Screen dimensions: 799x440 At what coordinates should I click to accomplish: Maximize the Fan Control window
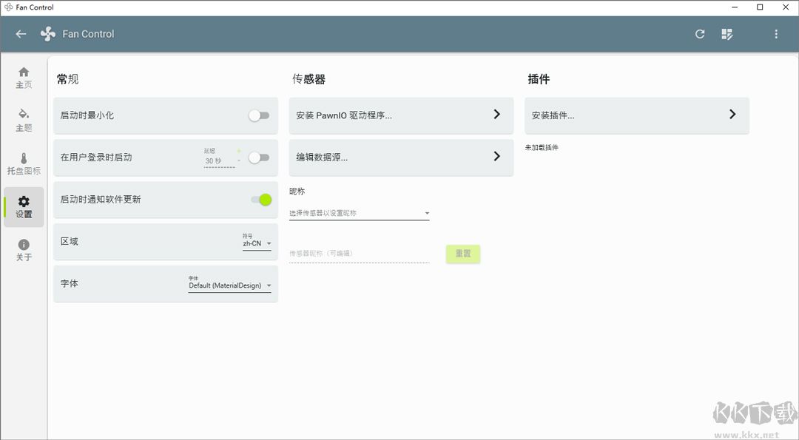click(760, 7)
